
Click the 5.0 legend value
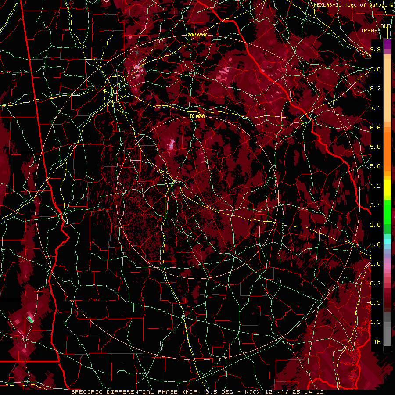coord(375,166)
